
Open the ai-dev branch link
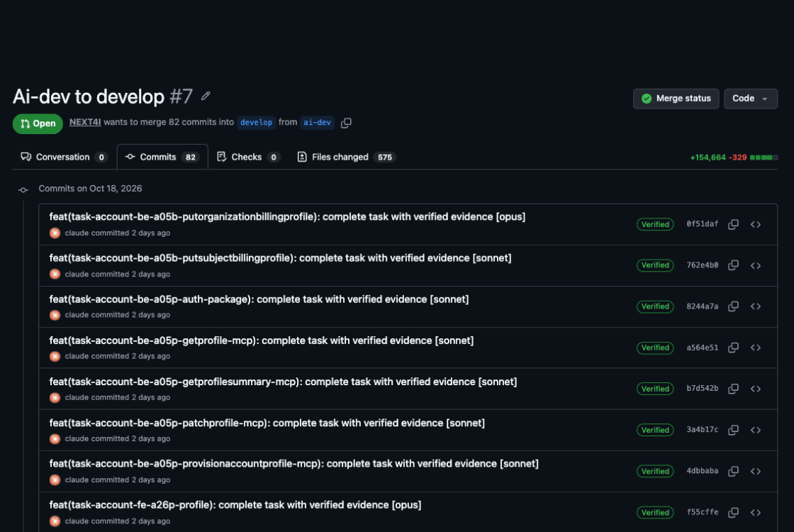click(x=317, y=123)
